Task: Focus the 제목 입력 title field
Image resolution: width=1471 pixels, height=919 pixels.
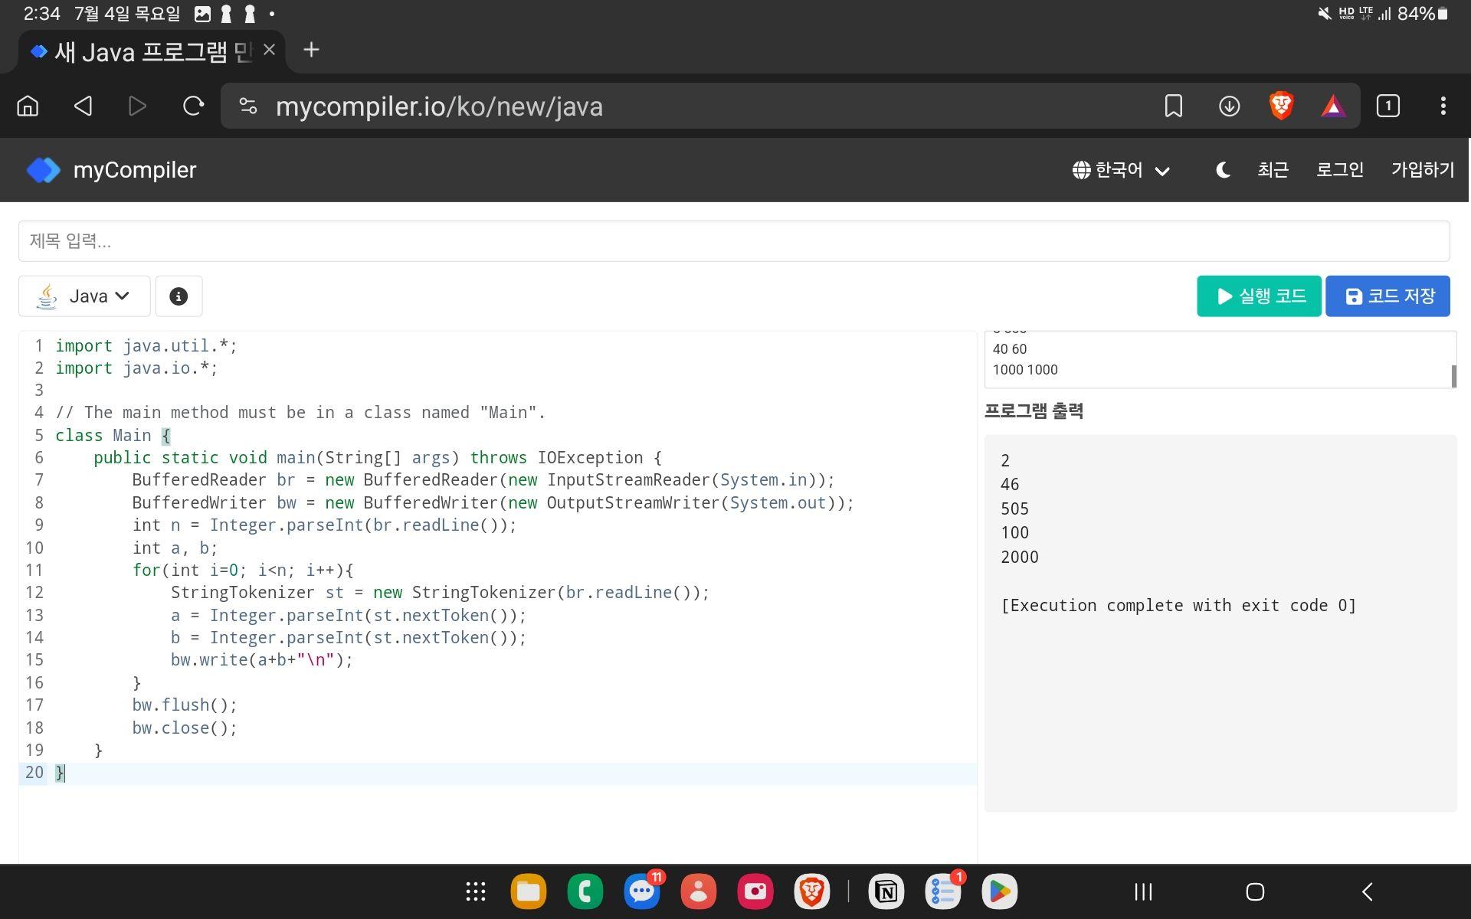Action: click(734, 241)
